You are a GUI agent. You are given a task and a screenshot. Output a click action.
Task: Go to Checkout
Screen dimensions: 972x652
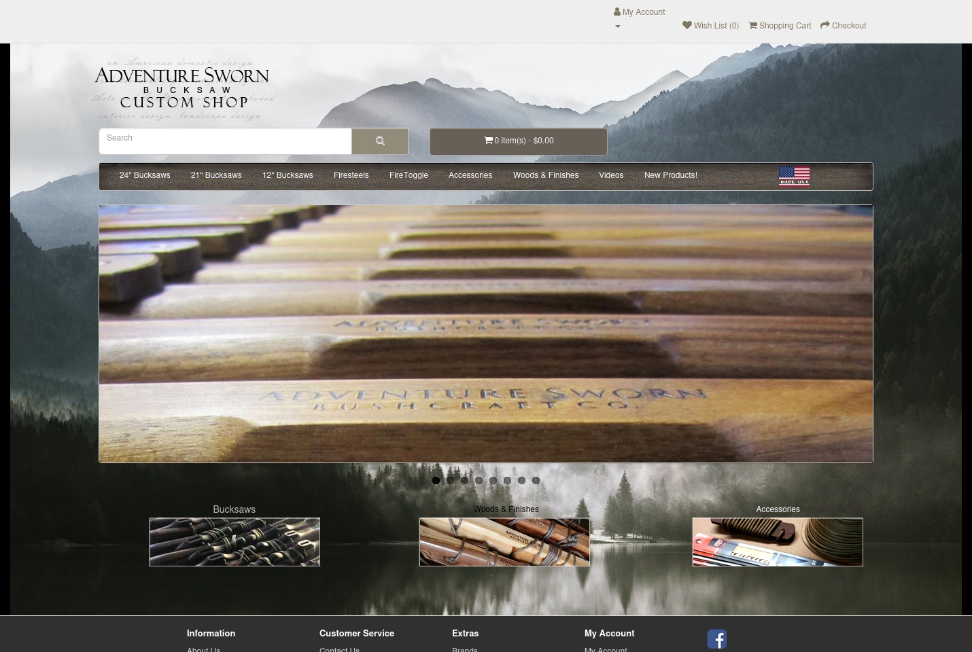pyautogui.click(x=843, y=26)
